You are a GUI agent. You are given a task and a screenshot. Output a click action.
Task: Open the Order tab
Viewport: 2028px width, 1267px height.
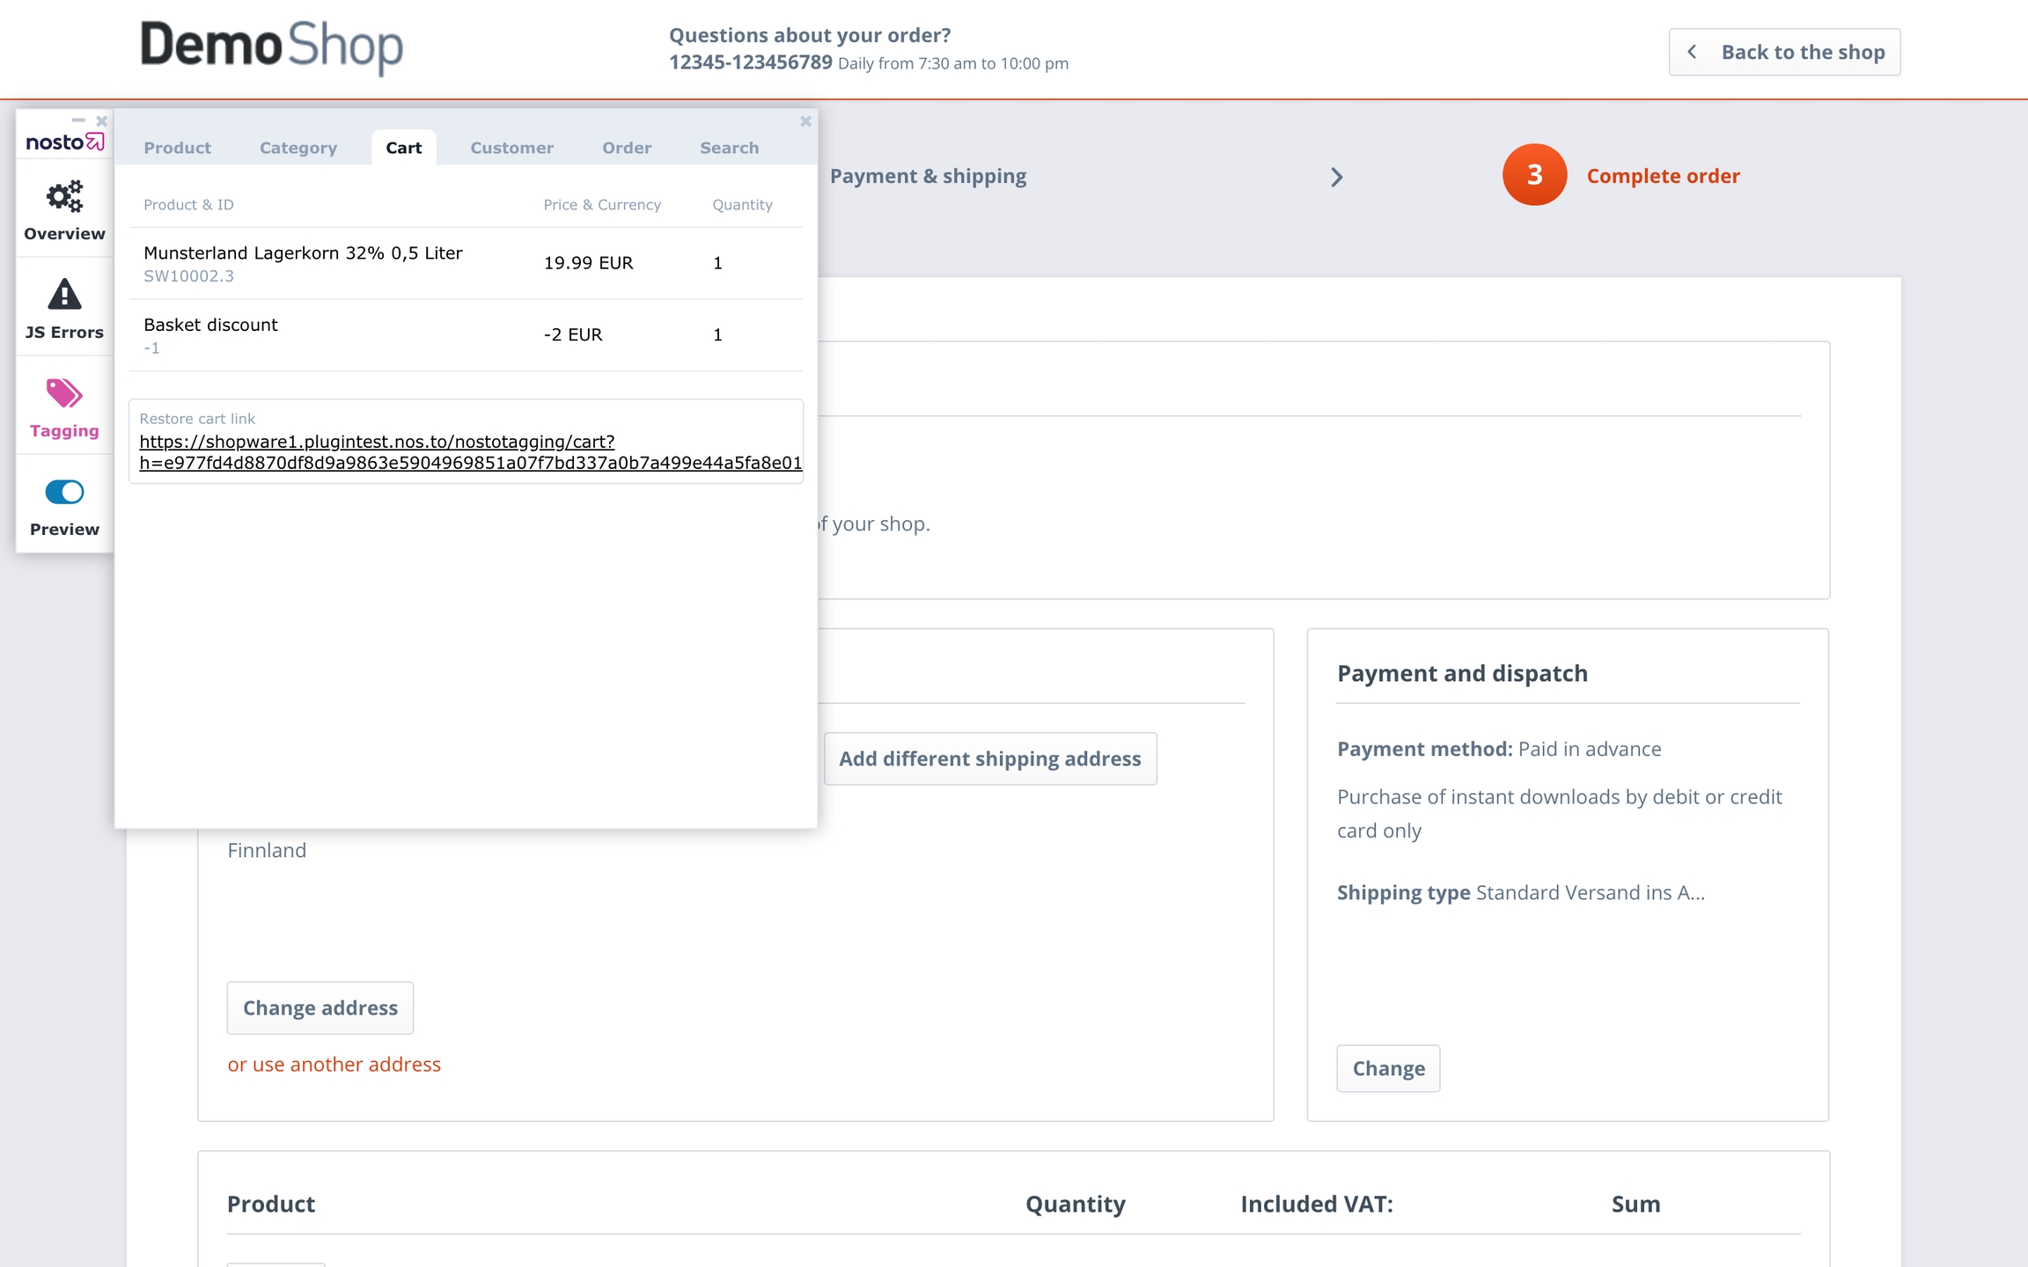(x=627, y=148)
